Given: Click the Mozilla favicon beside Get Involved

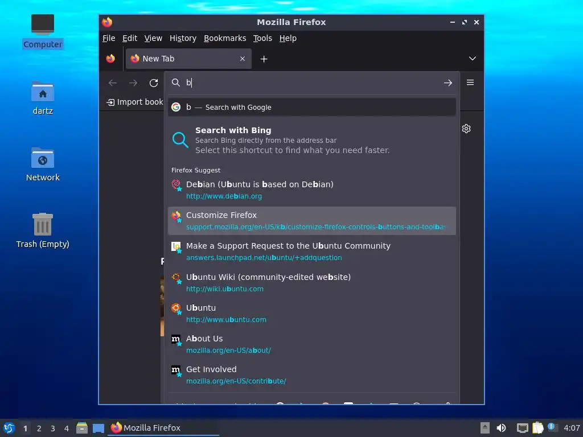Looking at the screenshot, I should (x=176, y=370).
